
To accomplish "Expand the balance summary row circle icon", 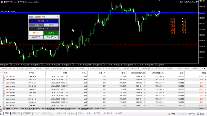I will click(4, 109).
